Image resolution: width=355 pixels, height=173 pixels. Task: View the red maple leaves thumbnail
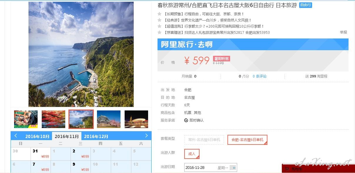click(53, 119)
